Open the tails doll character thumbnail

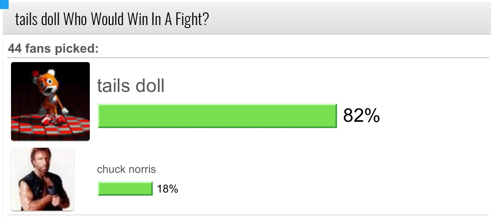[x=50, y=101]
